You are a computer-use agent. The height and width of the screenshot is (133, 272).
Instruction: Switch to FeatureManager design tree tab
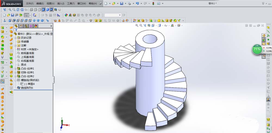pyautogui.click(x=16, y=26)
